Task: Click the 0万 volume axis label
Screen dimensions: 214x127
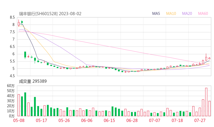Action: [12, 116]
